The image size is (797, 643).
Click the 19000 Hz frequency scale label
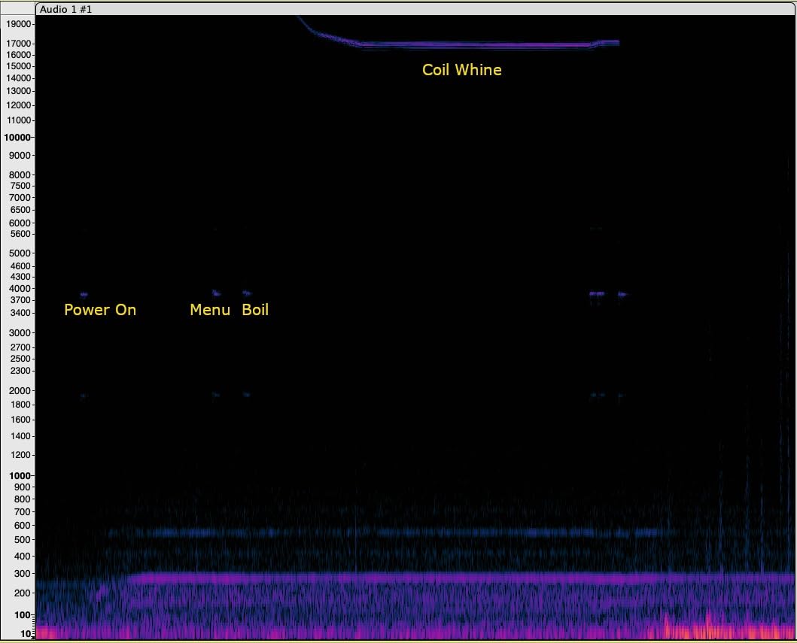coord(19,24)
